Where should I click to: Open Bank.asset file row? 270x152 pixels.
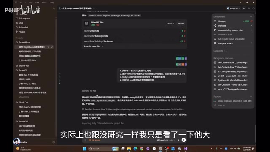point(134,41)
